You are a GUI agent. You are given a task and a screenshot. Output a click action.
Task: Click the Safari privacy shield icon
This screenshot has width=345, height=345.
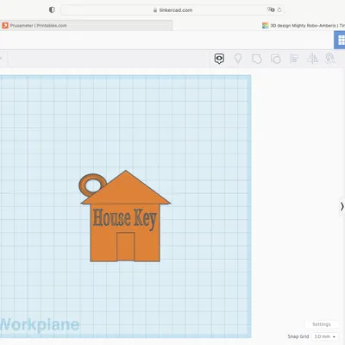[52, 10]
